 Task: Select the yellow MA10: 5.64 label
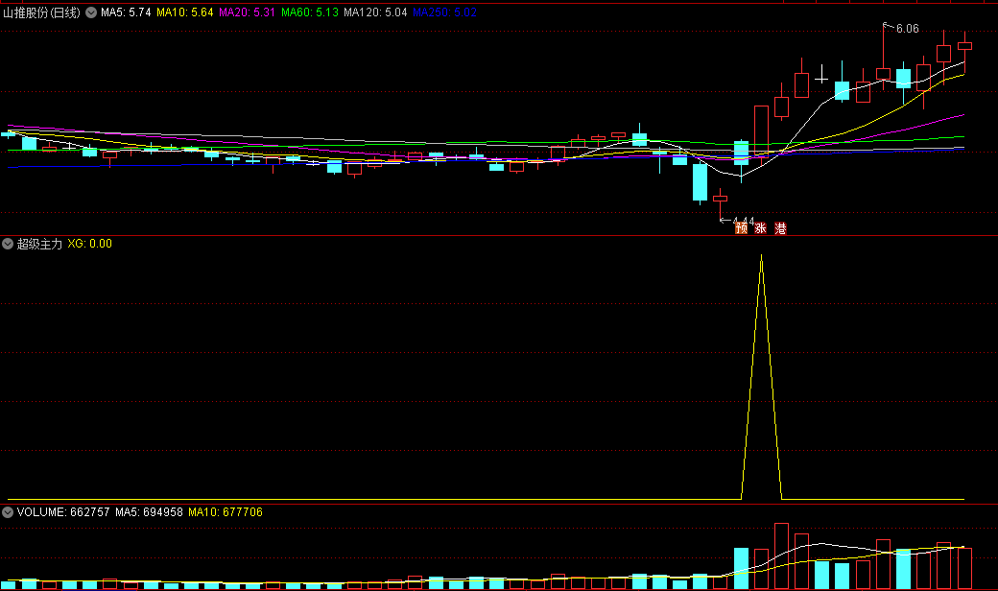pos(184,12)
